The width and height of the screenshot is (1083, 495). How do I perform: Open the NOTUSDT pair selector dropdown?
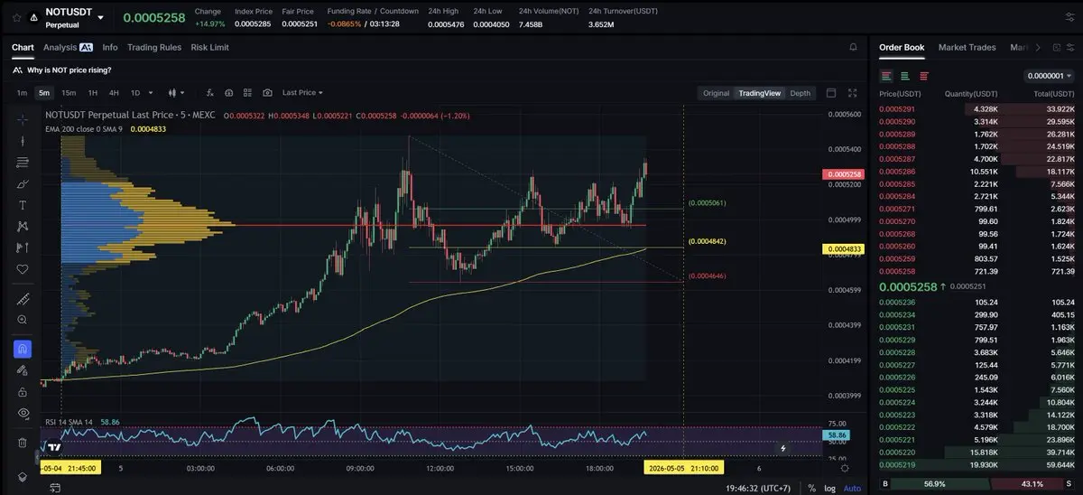pyautogui.click(x=100, y=17)
